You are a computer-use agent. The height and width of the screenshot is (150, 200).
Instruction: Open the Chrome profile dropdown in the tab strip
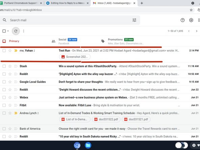click(193, 3)
